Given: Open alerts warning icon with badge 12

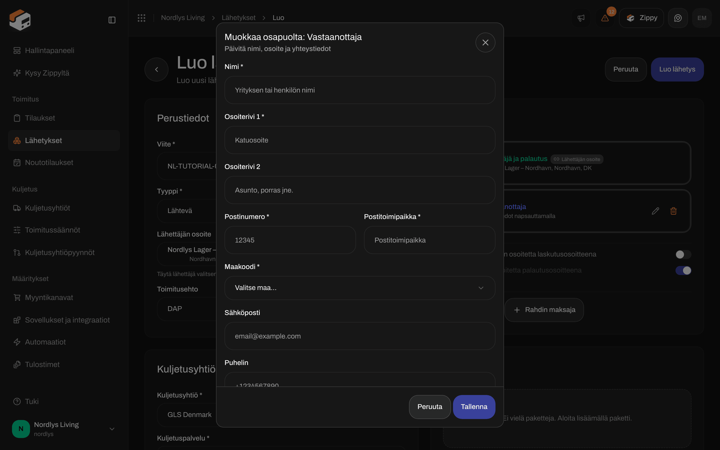Looking at the screenshot, I should point(605,18).
